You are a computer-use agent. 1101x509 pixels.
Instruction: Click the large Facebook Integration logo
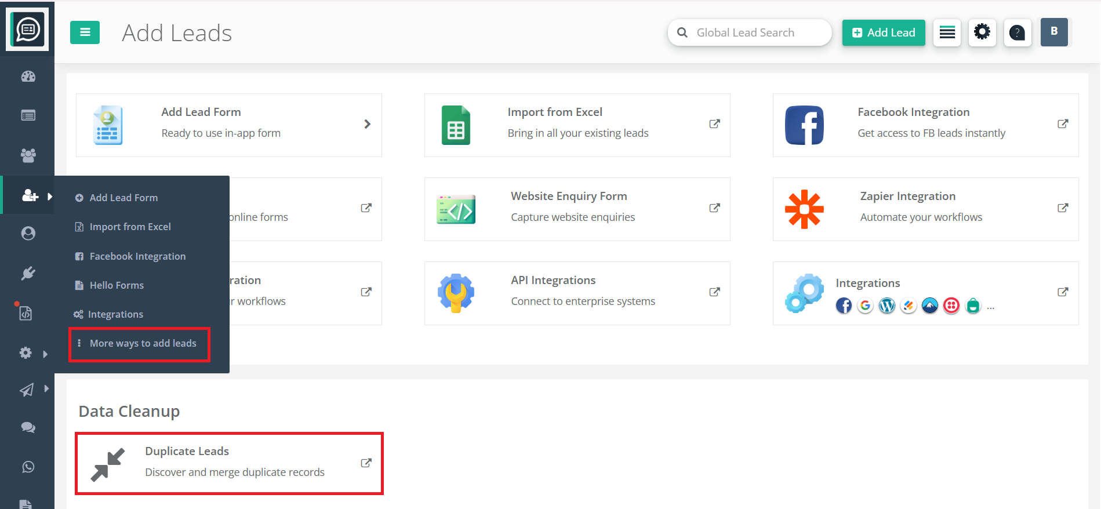coord(804,125)
